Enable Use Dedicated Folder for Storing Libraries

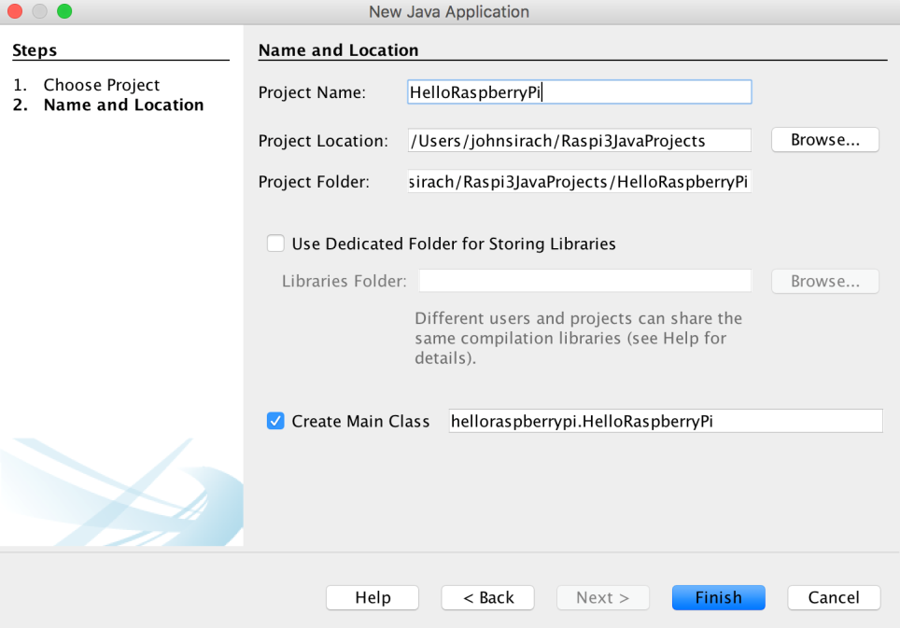tap(275, 244)
